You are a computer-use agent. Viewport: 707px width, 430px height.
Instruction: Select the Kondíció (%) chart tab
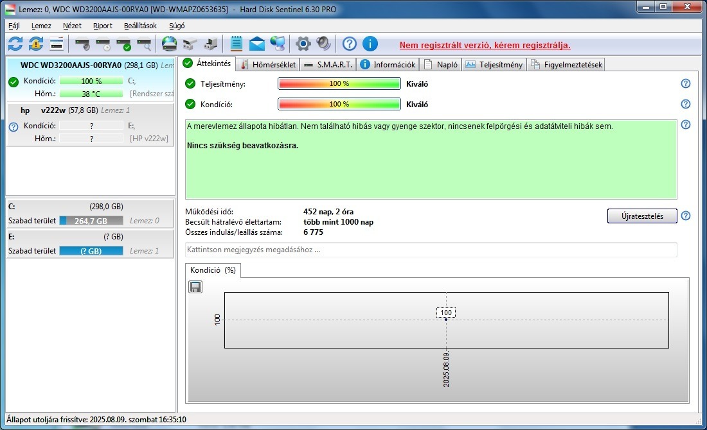click(x=213, y=270)
